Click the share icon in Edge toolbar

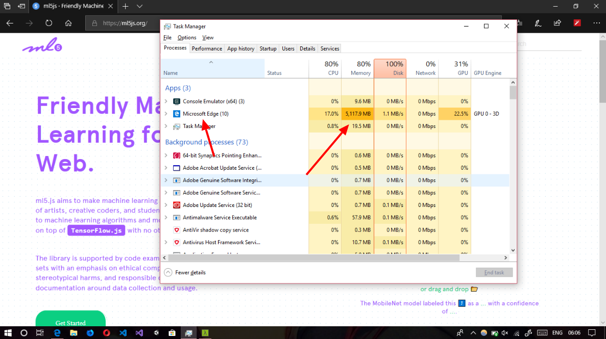click(x=557, y=23)
